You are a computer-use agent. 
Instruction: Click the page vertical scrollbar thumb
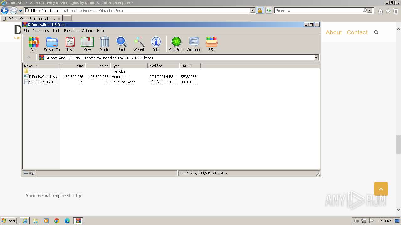click(398, 145)
